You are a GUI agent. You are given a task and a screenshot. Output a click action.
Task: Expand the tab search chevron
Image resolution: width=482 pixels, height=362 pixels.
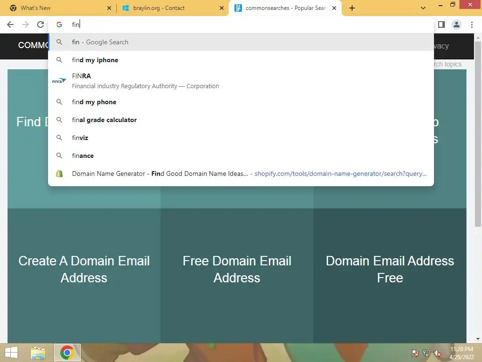coord(423,8)
